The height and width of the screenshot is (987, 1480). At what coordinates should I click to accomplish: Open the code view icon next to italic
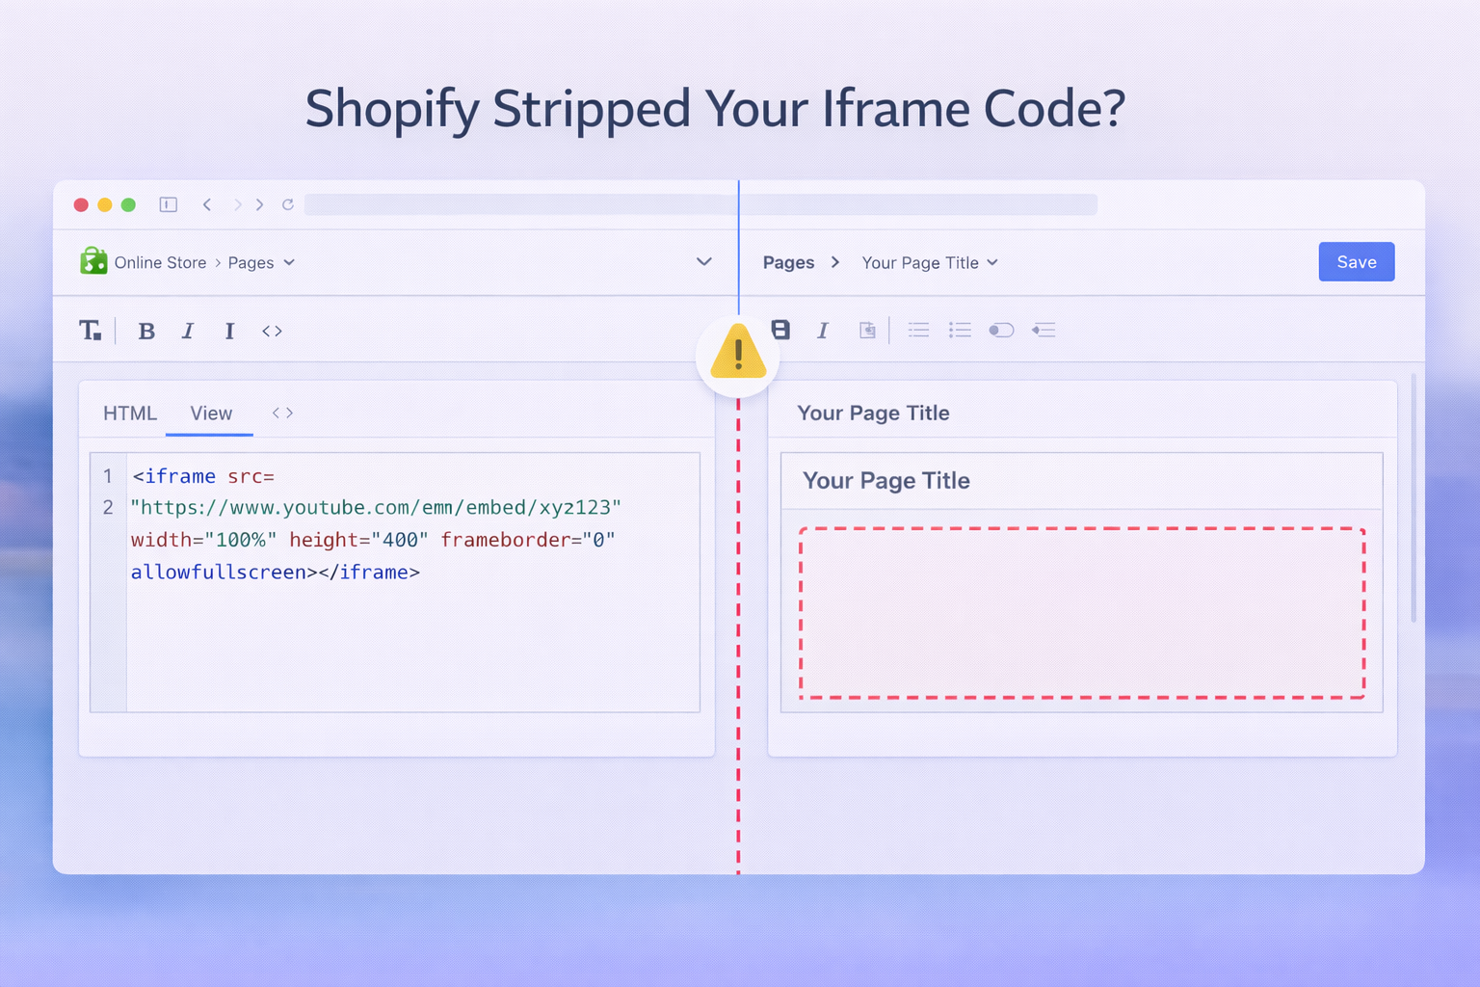272,331
